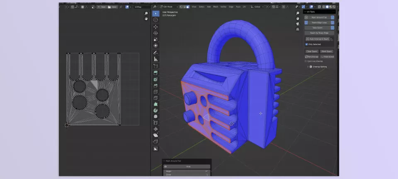The image size is (398, 179).
Task: Click the zoom magnifier in UV editor
Action: tap(146, 13)
